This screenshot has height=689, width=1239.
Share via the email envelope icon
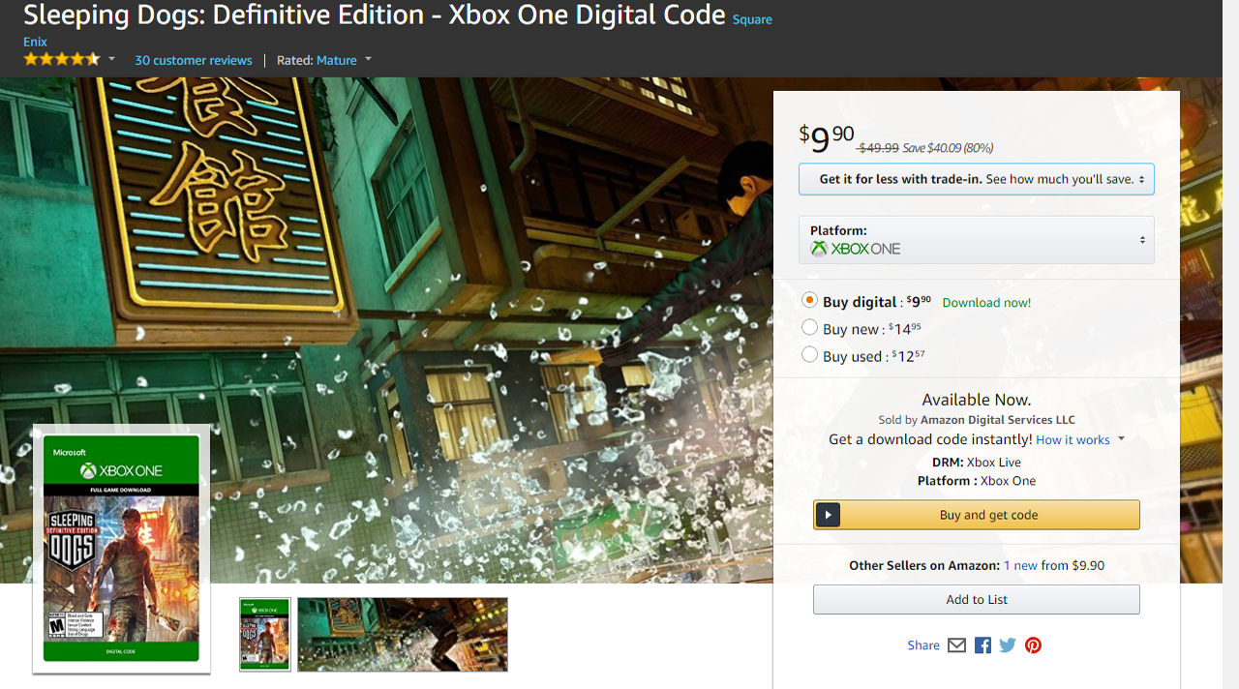click(x=956, y=645)
